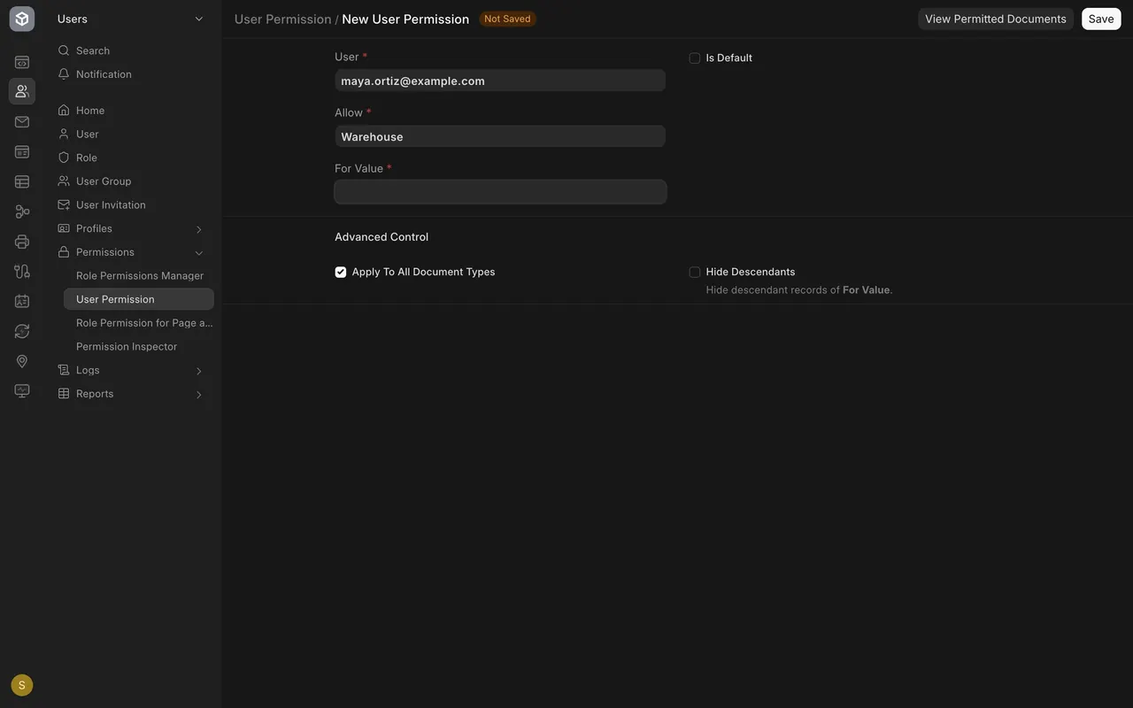Uncheck Apply To All Document Types
The image size is (1133, 708).
pos(341,273)
